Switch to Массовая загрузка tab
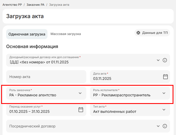This screenshot has height=135, width=176. click(66, 34)
